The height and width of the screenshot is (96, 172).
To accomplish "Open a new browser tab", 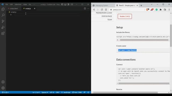I will (x=141, y=5).
